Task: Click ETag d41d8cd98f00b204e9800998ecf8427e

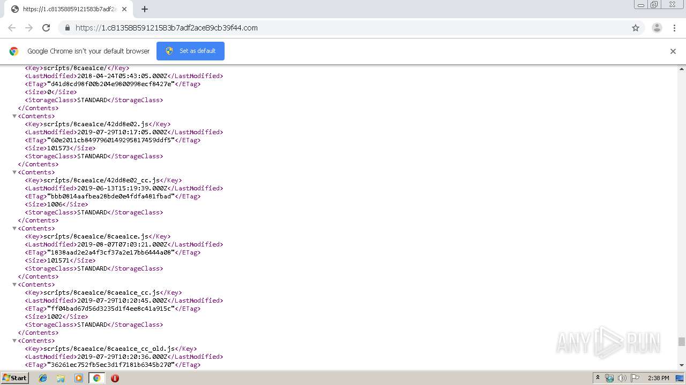Action: coord(111,84)
